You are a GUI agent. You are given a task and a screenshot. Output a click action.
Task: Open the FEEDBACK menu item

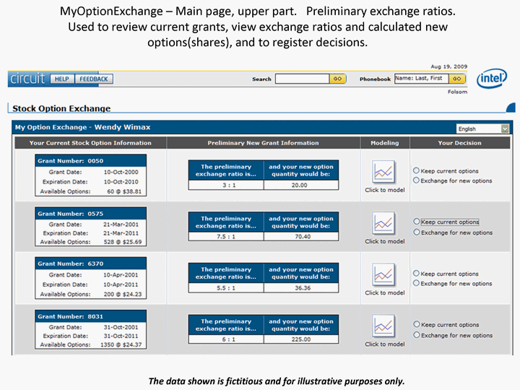(93, 79)
